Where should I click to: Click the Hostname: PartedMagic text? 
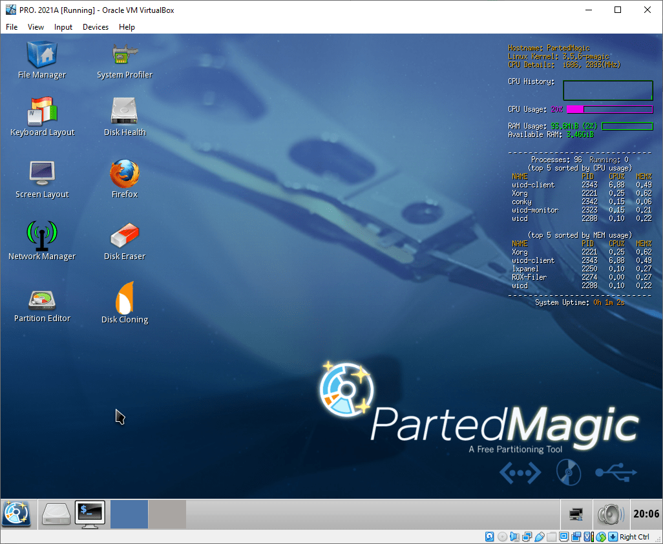549,48
